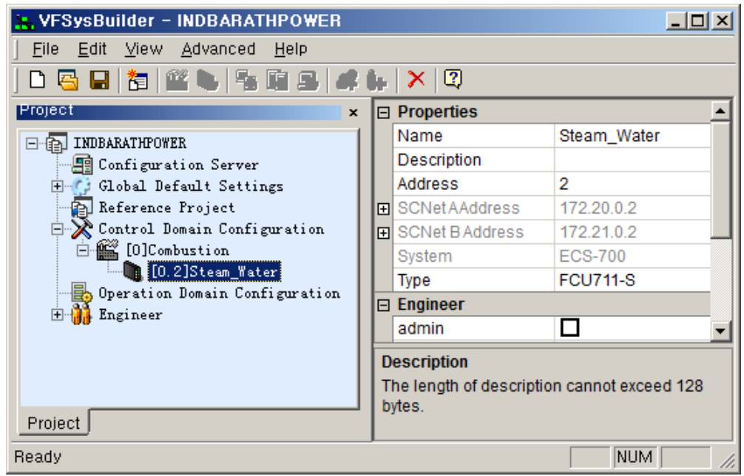Click the NUM status bar indicator
The image size is (744, 476).
635,457
